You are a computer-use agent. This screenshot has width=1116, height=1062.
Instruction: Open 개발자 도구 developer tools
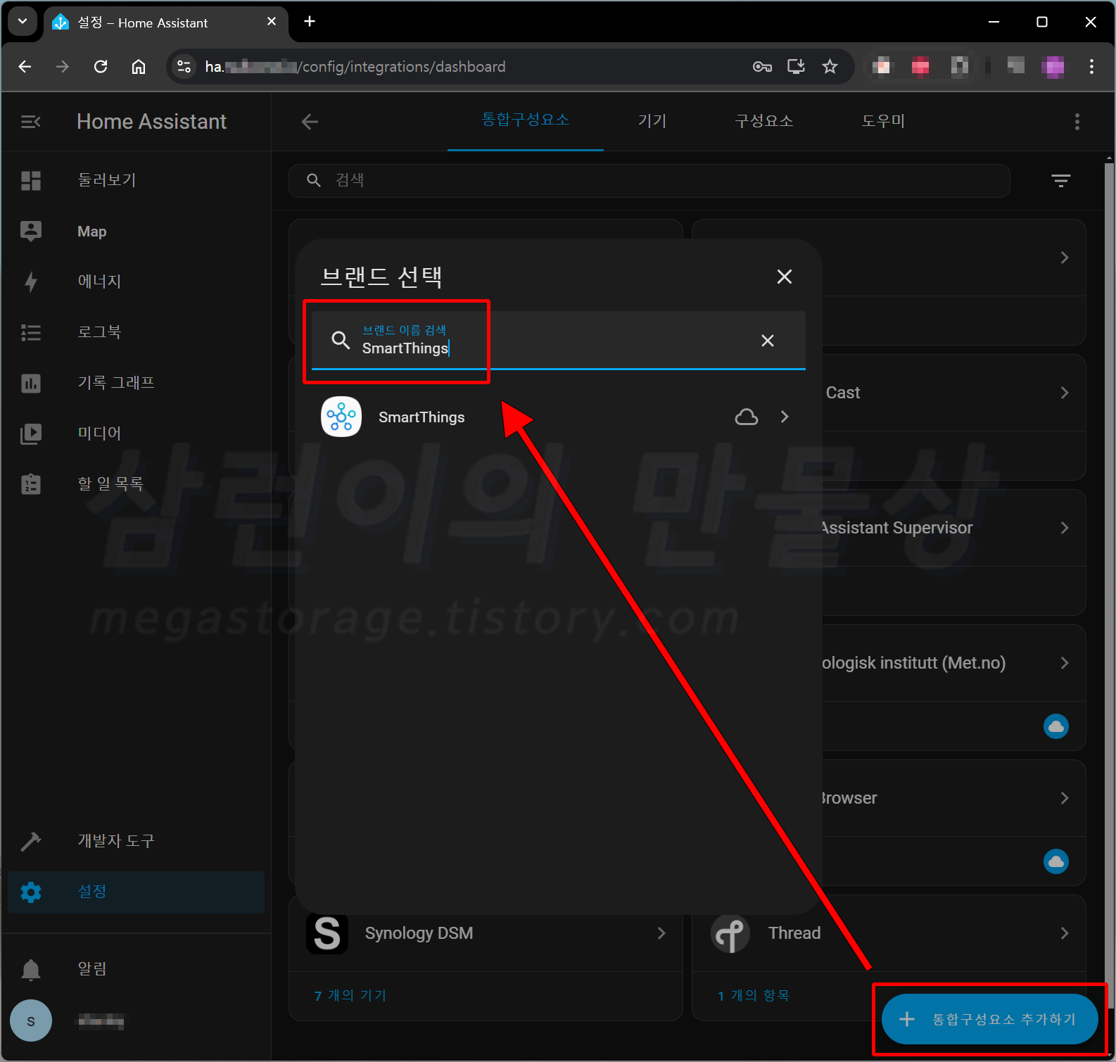[x=136, y=841]
